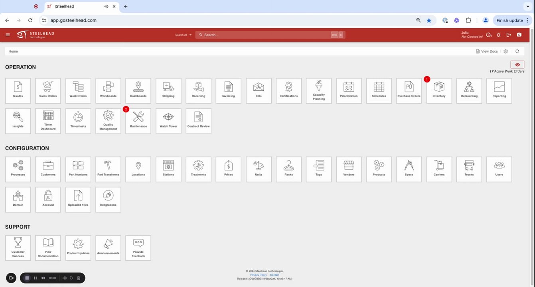Expand the Search All dropdown
This screenshot has width=535, height=287.
point(184,35)
